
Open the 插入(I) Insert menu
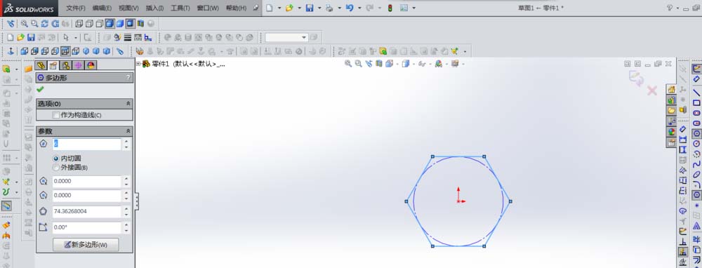(155, 8)
